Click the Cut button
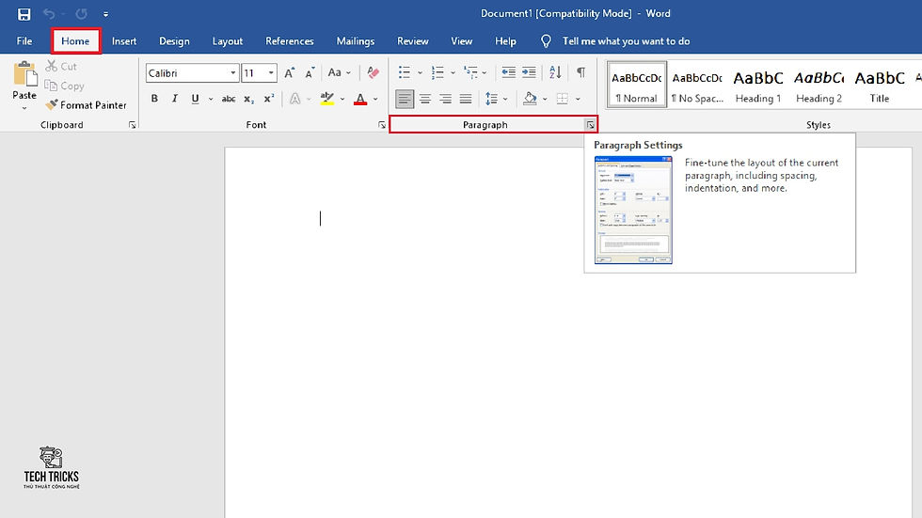Image resolution: width=922 pixels, height=518 pixels. pyautogui.click(x=61, y=67)
